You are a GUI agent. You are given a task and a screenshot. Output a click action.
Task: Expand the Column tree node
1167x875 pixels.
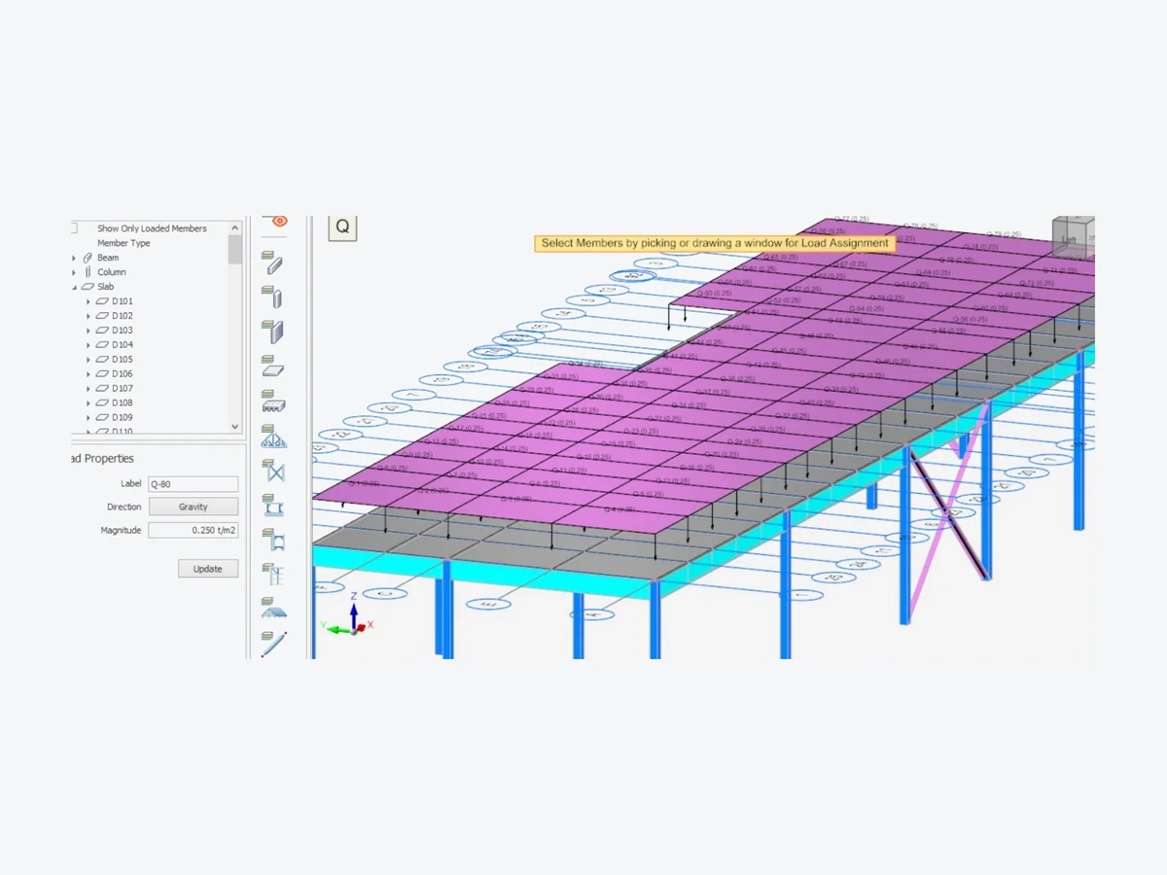point(74,272)
